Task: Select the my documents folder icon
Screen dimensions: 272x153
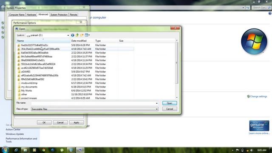Action: pyautogui.click(x=19, y=87)
